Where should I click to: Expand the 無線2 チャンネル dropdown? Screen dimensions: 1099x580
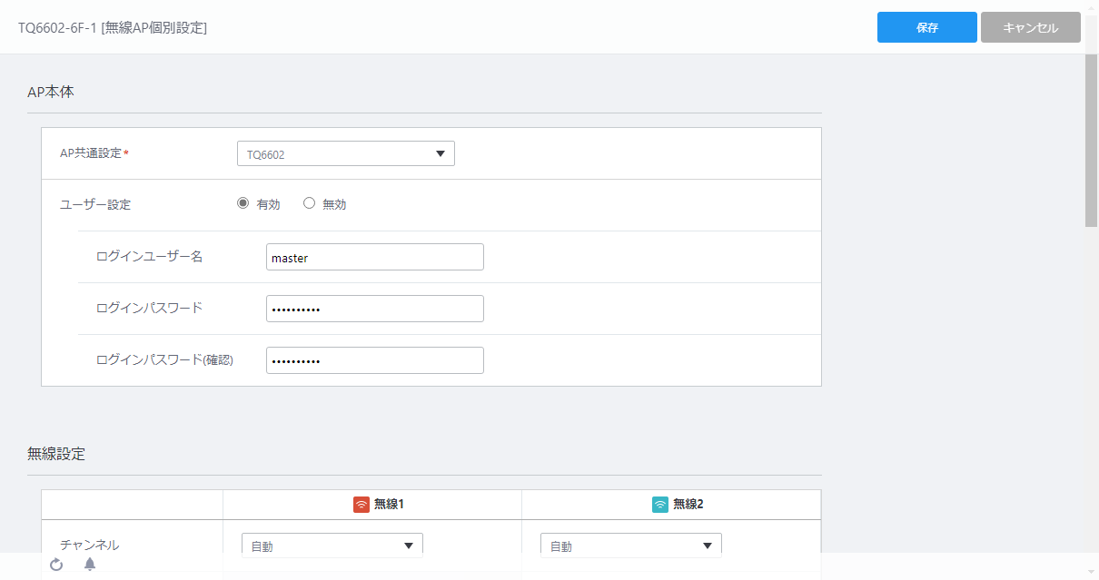(x=631, y=546)
